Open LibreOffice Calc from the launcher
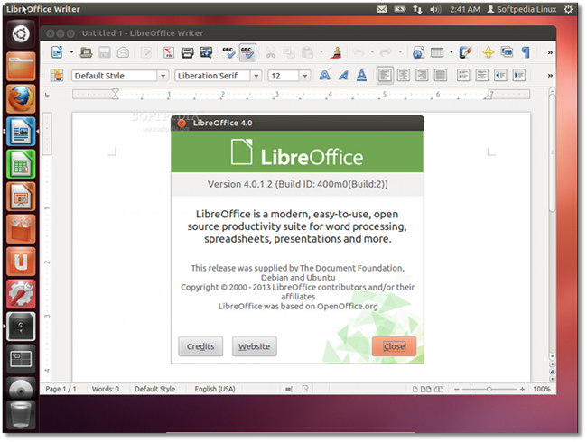The image size is (587, 442). click(x=21, y=164)
